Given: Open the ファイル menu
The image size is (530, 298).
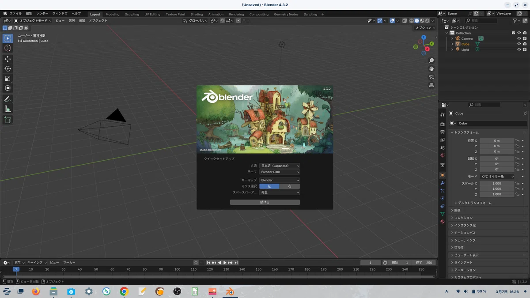Looking at the screenshot, I should pyautogui.click(x=15, y=14).
